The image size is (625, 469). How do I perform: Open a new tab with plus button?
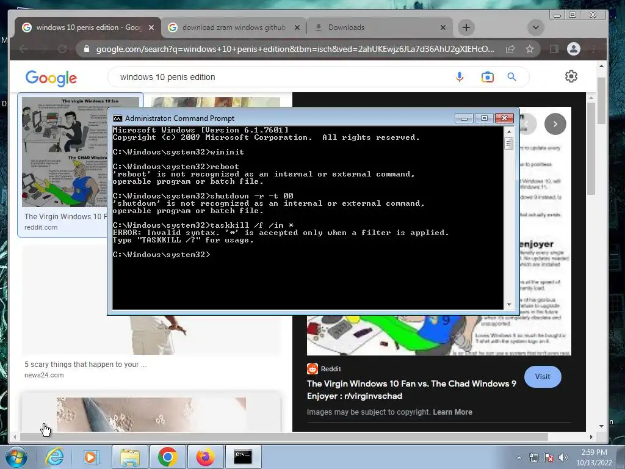click(466, 27)
